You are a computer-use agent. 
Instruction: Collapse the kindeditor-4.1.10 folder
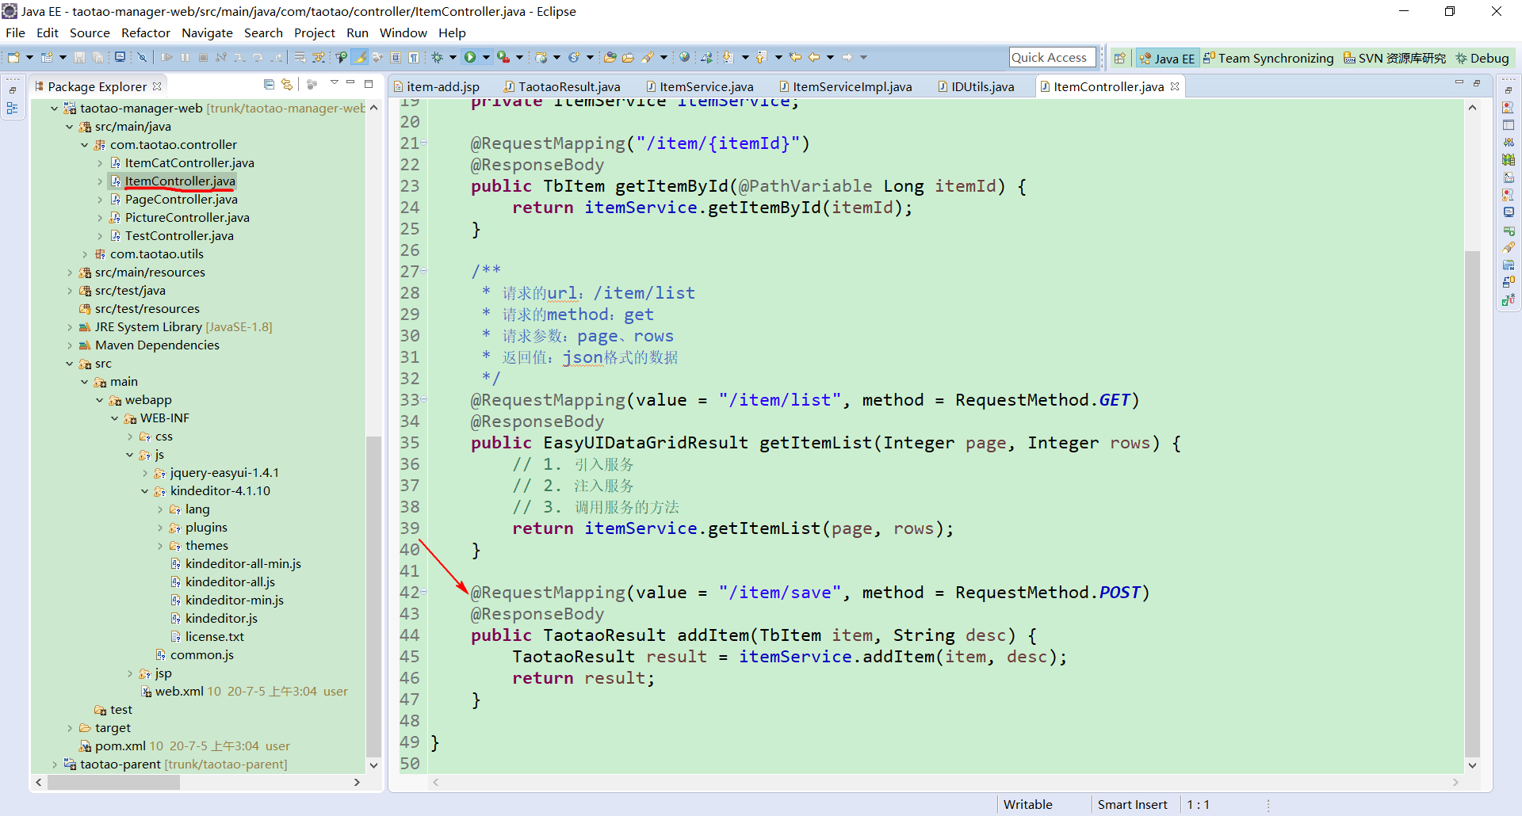pyautogui.click(x=145, y=491)
